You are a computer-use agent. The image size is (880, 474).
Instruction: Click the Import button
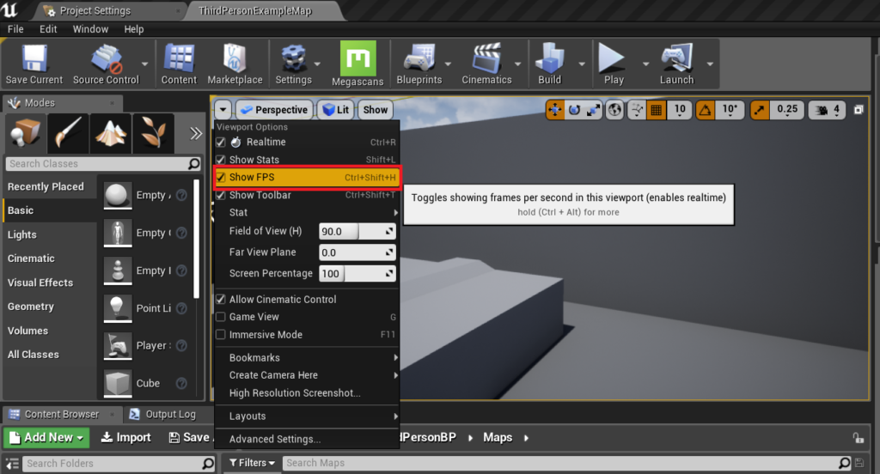(125, 438)
